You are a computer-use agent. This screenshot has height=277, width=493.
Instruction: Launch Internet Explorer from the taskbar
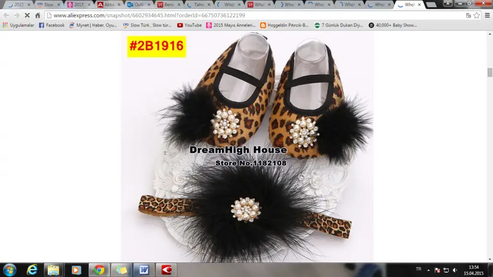32,270
